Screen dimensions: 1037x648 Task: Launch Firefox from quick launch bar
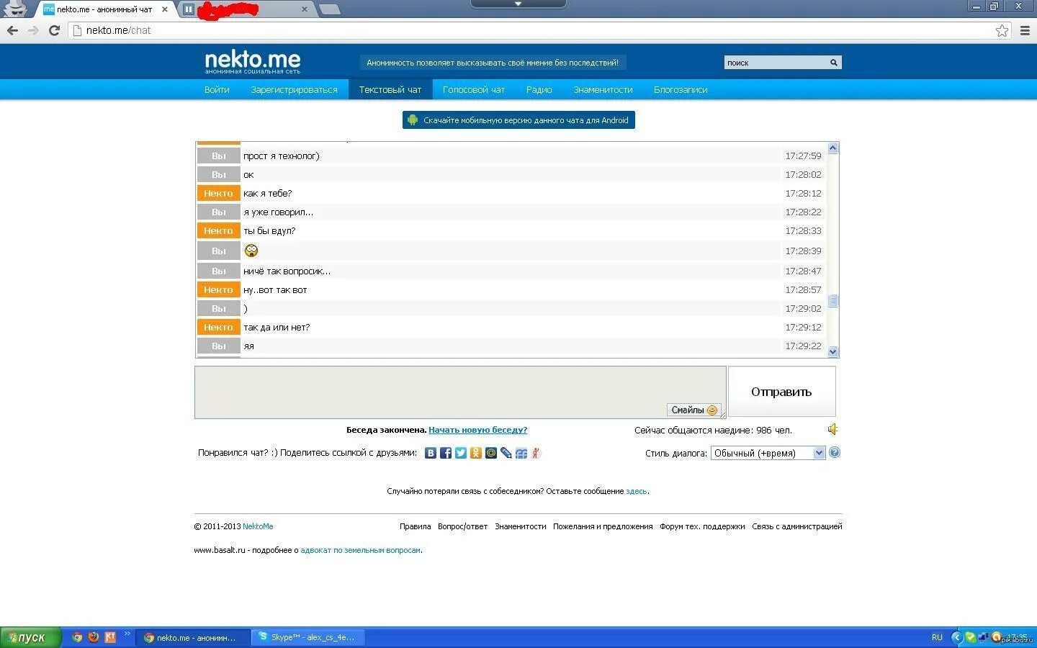(x=94, y=637)
